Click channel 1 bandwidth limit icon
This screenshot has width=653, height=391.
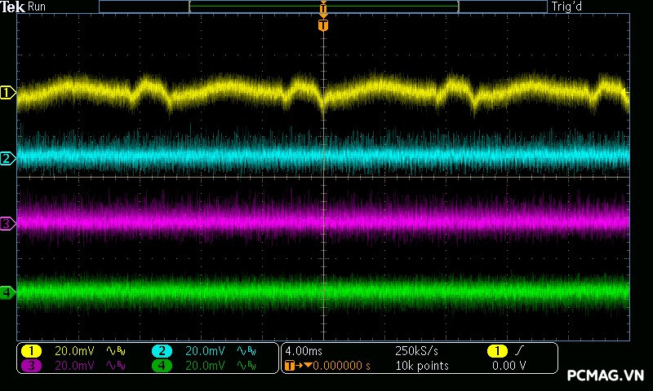tap(115, 351)
